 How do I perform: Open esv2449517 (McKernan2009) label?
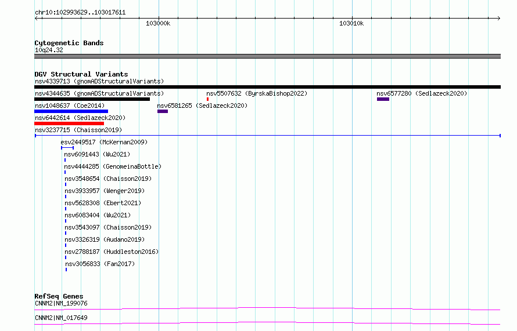click(104, 142)
